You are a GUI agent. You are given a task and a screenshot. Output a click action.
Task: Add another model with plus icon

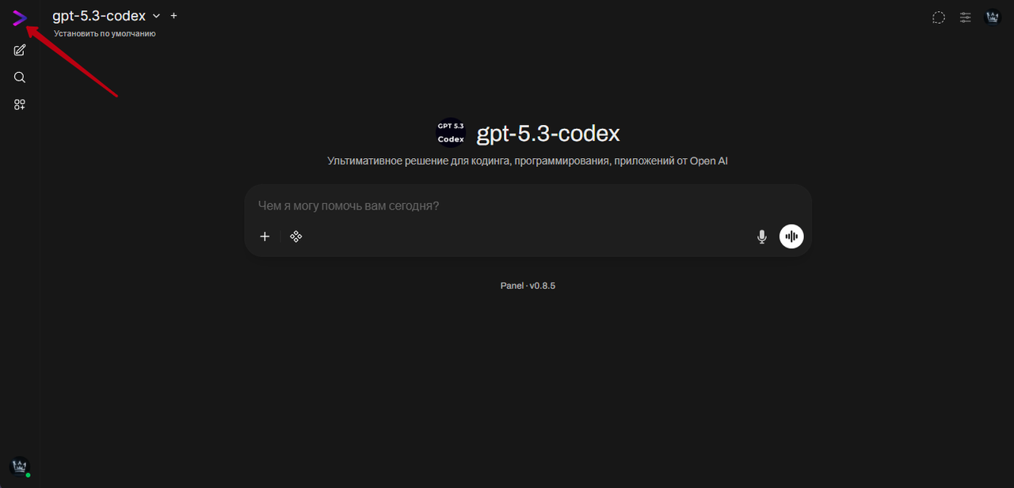[174, 16]
